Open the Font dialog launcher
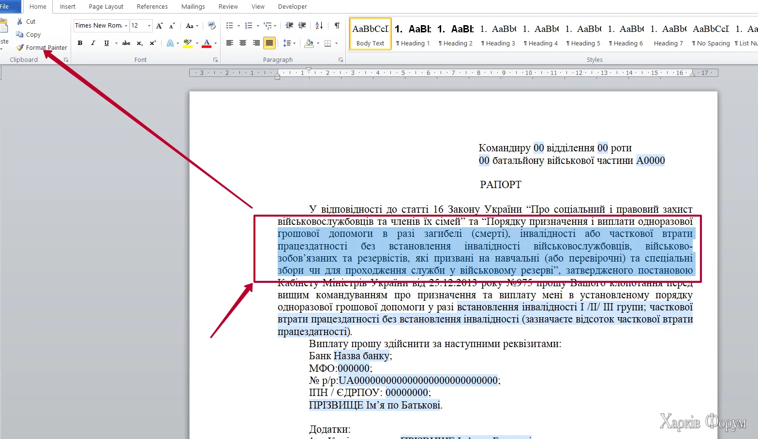 (x=216, y=60)
